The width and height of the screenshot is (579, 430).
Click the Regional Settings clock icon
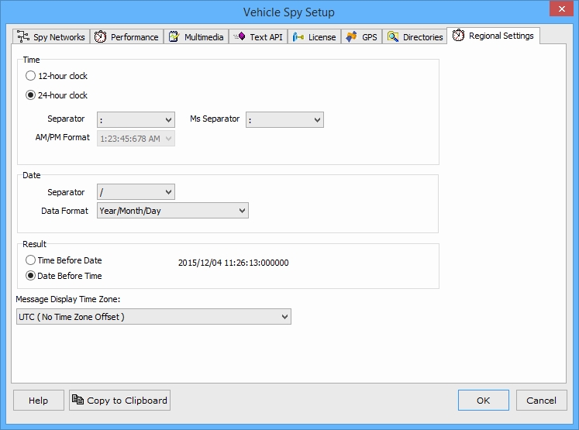click(x=459, y=36)
